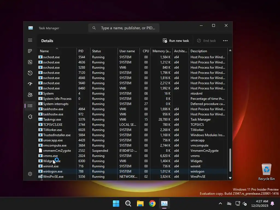280x210 pixels.
Task: Show hidden system tray icons chevron
Action: [x=220, y=203]
